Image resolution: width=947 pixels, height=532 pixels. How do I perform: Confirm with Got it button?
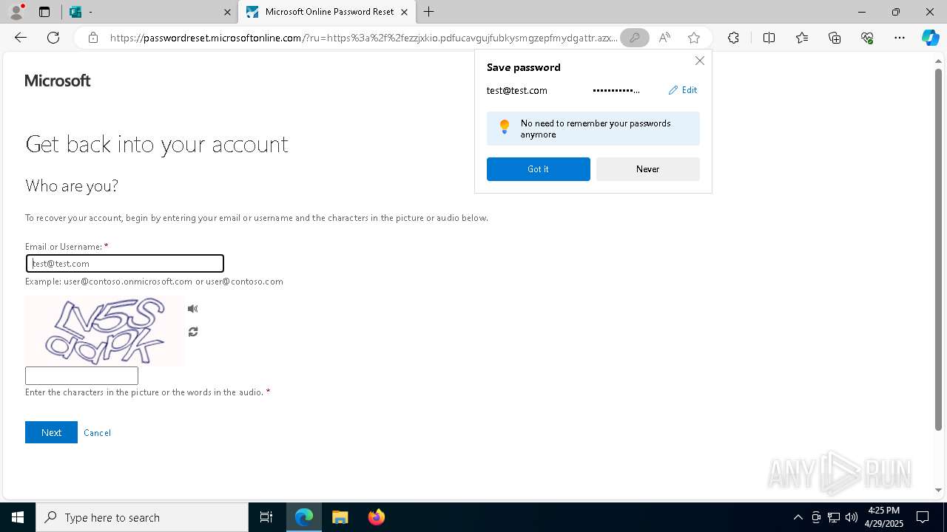point(539,169)
